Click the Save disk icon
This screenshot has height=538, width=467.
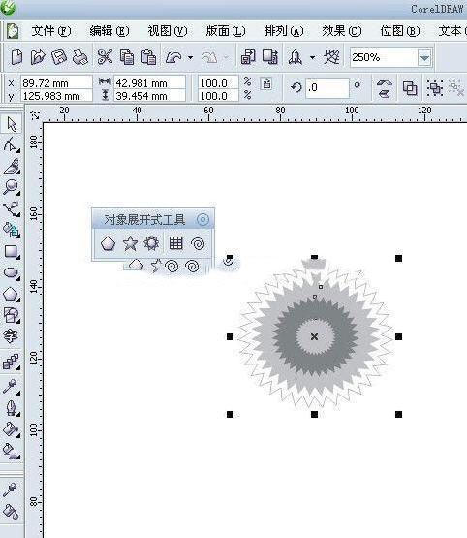(x=59, y=57)
